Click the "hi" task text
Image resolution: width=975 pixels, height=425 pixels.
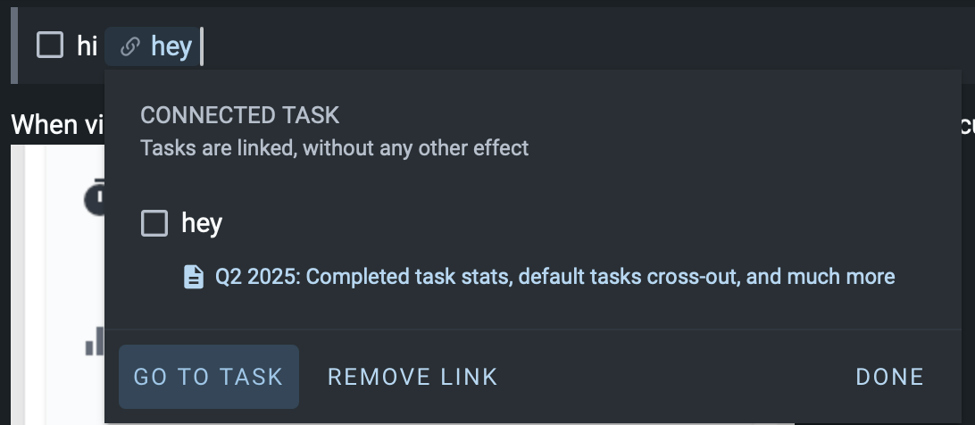point(87,46)
